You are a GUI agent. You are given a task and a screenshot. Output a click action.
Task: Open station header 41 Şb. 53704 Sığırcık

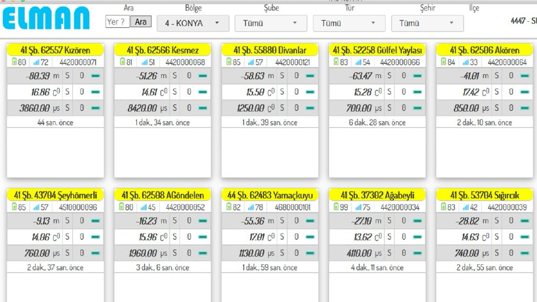485,196
